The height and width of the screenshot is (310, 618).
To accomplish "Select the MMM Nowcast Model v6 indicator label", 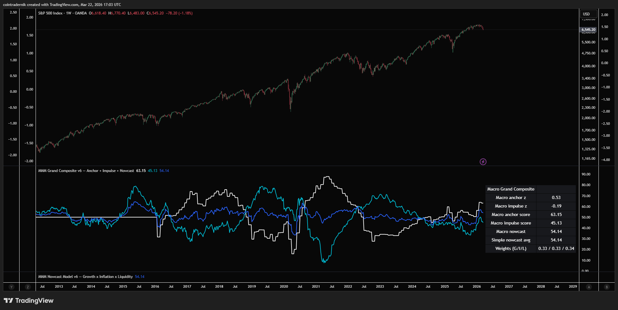I will [85, 277].
